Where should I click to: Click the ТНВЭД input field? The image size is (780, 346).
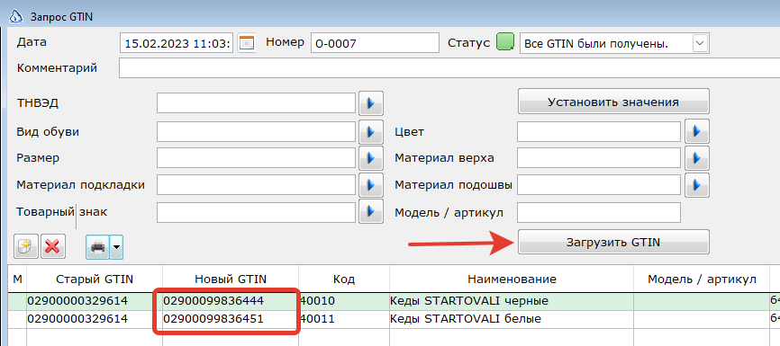tap(257, 103)
